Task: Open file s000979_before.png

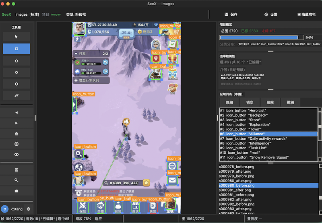Action: (x=268, y=176)
